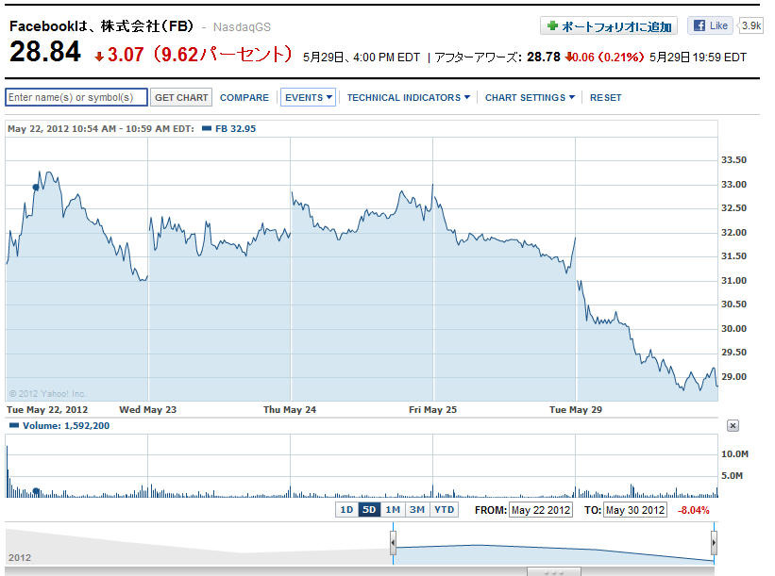Click the bottom scrollbar grip handle
This screenshot has width=775, height=576.
click(x=553, y=572)
